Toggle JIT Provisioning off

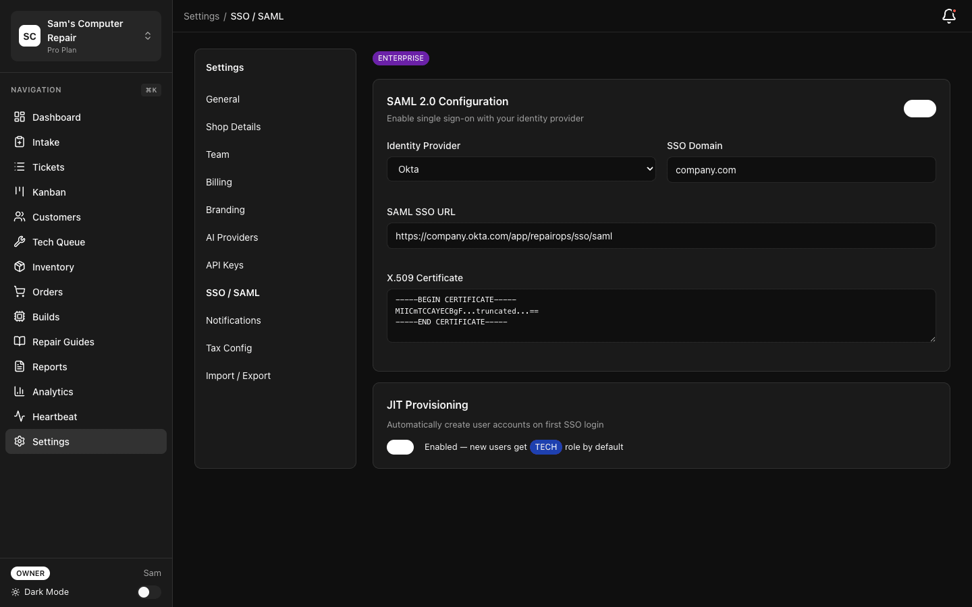400,447
